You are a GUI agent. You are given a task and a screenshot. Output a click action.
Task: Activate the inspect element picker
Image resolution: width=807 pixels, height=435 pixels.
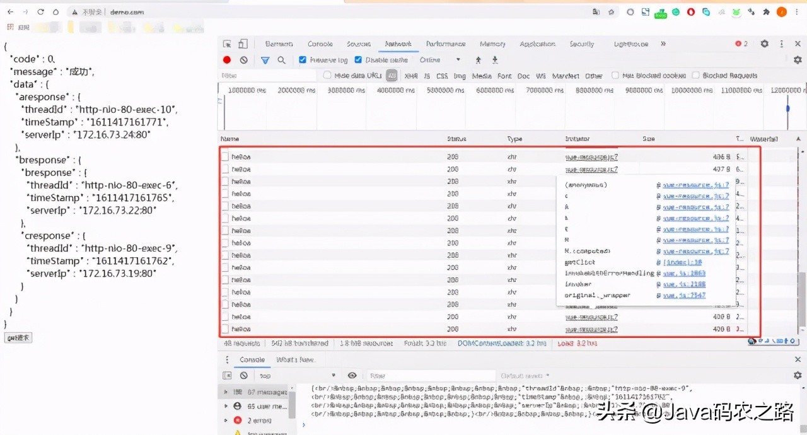[228, 44]
